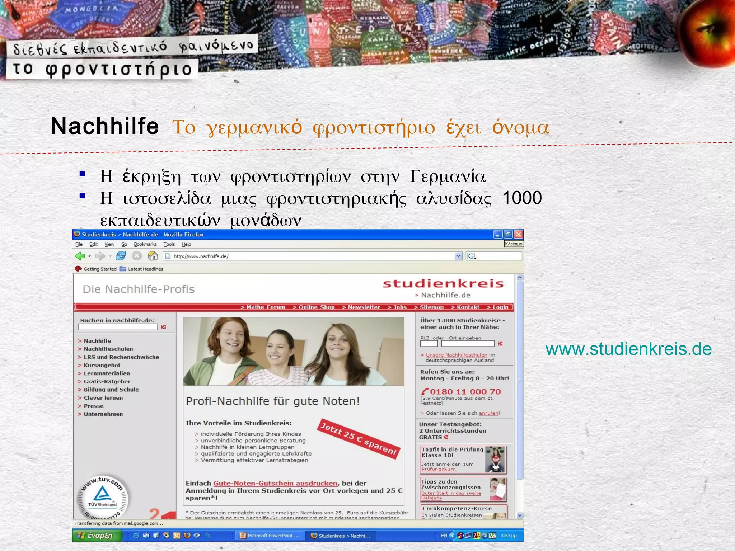Screen dimensions: 735x551
Task: Click the EN language indicator in taskbar
Action: pyautogui.click(x=444, y=536)
